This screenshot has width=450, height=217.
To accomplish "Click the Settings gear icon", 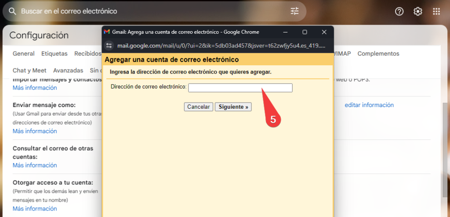I will pos(417,11).
